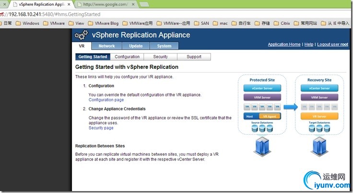This screenshot has height=193, width=353.
Task: Switch to the Update tab
Action: click(136, 46)
